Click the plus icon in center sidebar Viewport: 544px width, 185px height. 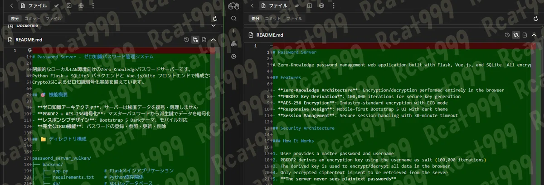[234, 31]
